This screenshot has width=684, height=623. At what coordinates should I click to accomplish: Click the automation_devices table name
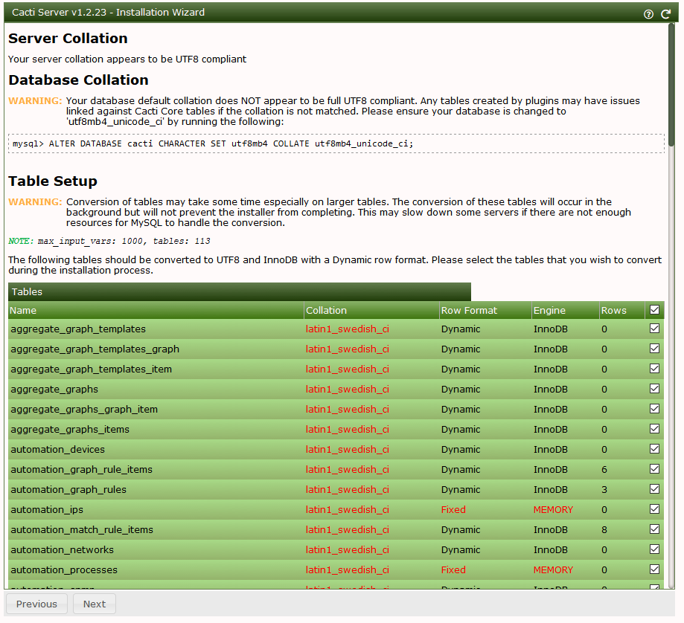tap(57, 449)
